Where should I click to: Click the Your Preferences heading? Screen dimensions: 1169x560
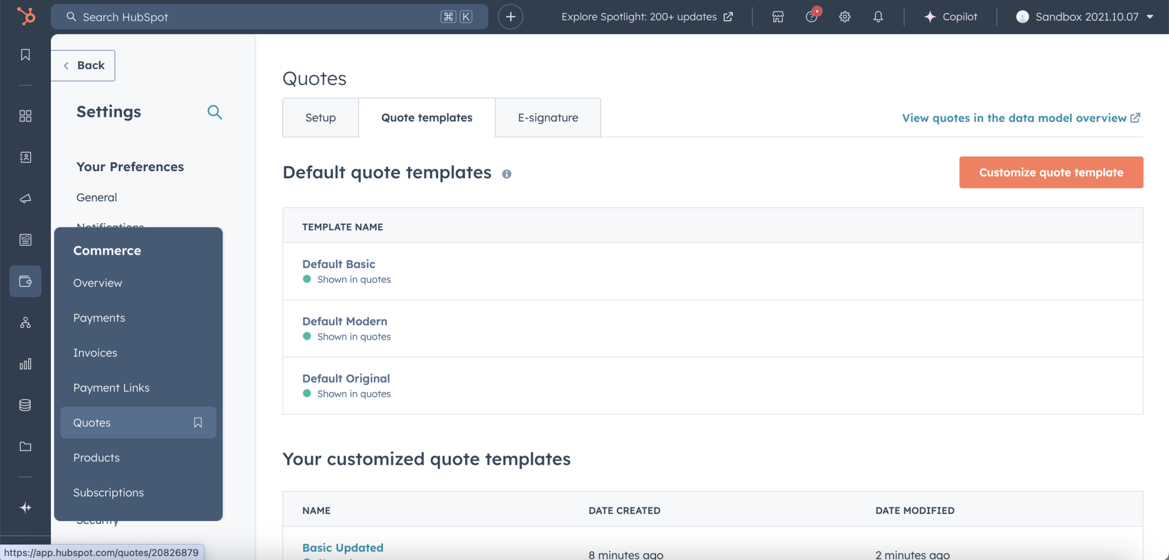tap(130, 167)
